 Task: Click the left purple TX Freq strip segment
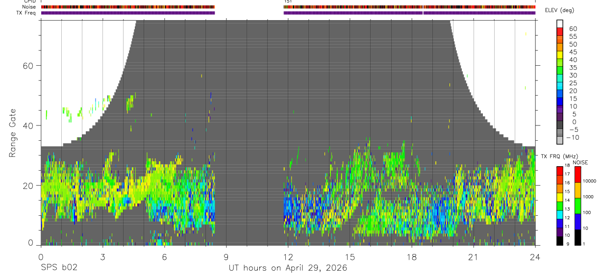click(128, 13)
